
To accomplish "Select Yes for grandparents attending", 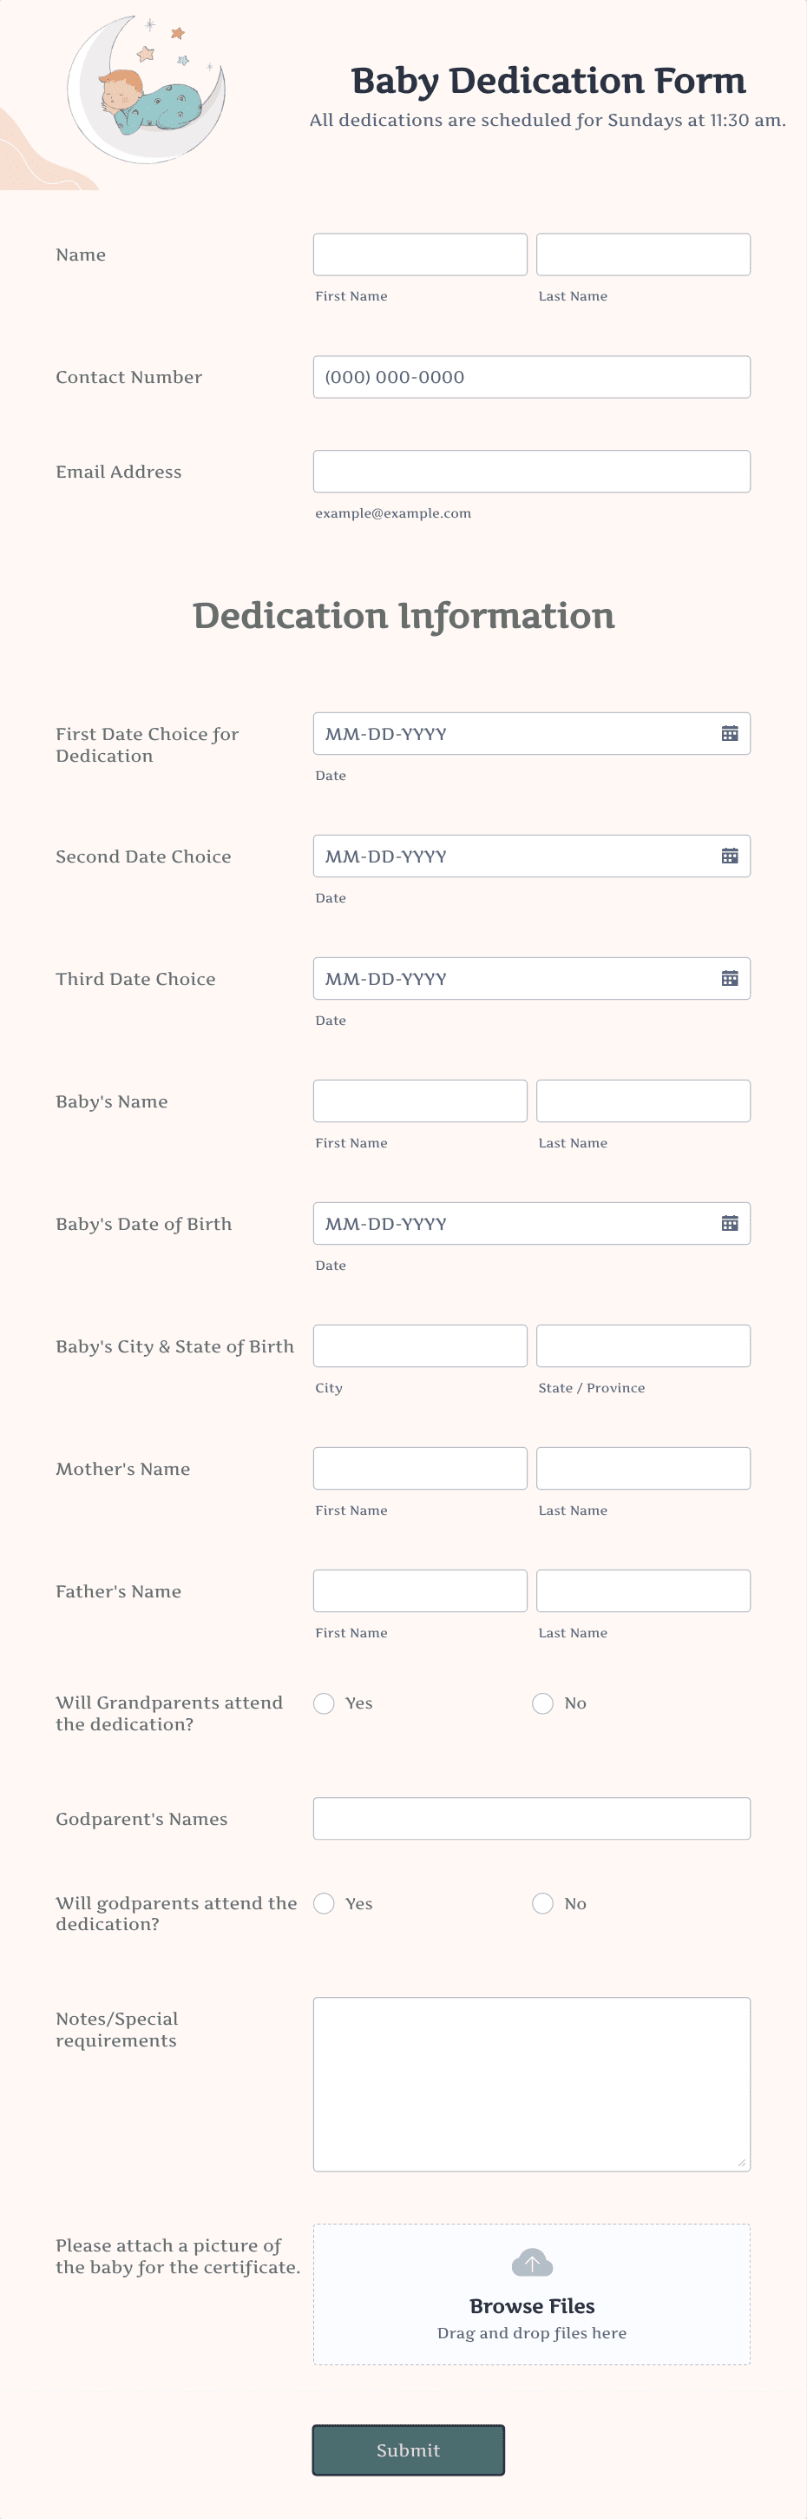I will pos(324,1702).
